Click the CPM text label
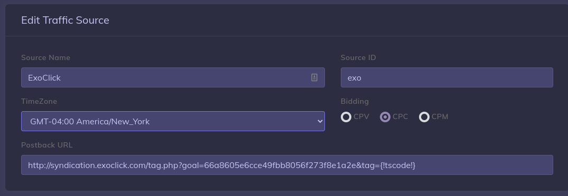The image size is (568, 196). coord(440,116)
